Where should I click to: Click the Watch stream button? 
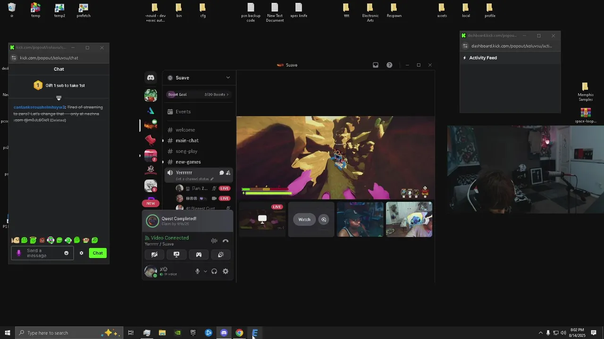tap(304, 219)
